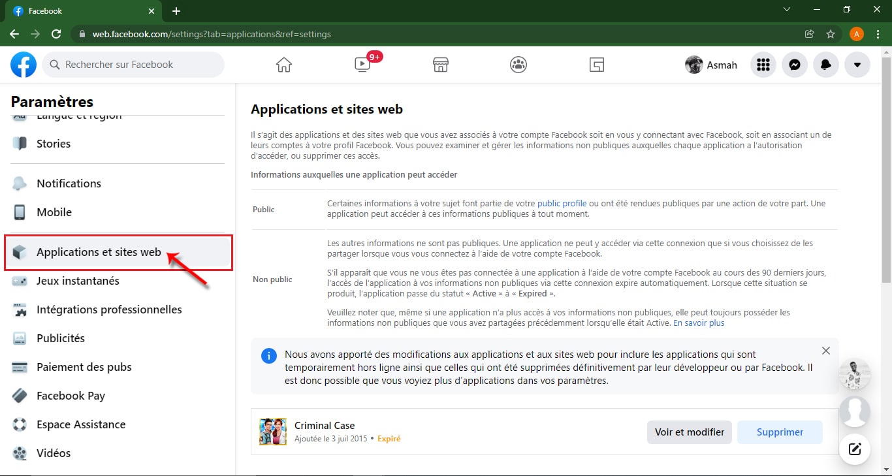The image size is (892, 476).
Task: Focus the Rechercher sur Facebook search box
Action: click(x=133, y=65)
